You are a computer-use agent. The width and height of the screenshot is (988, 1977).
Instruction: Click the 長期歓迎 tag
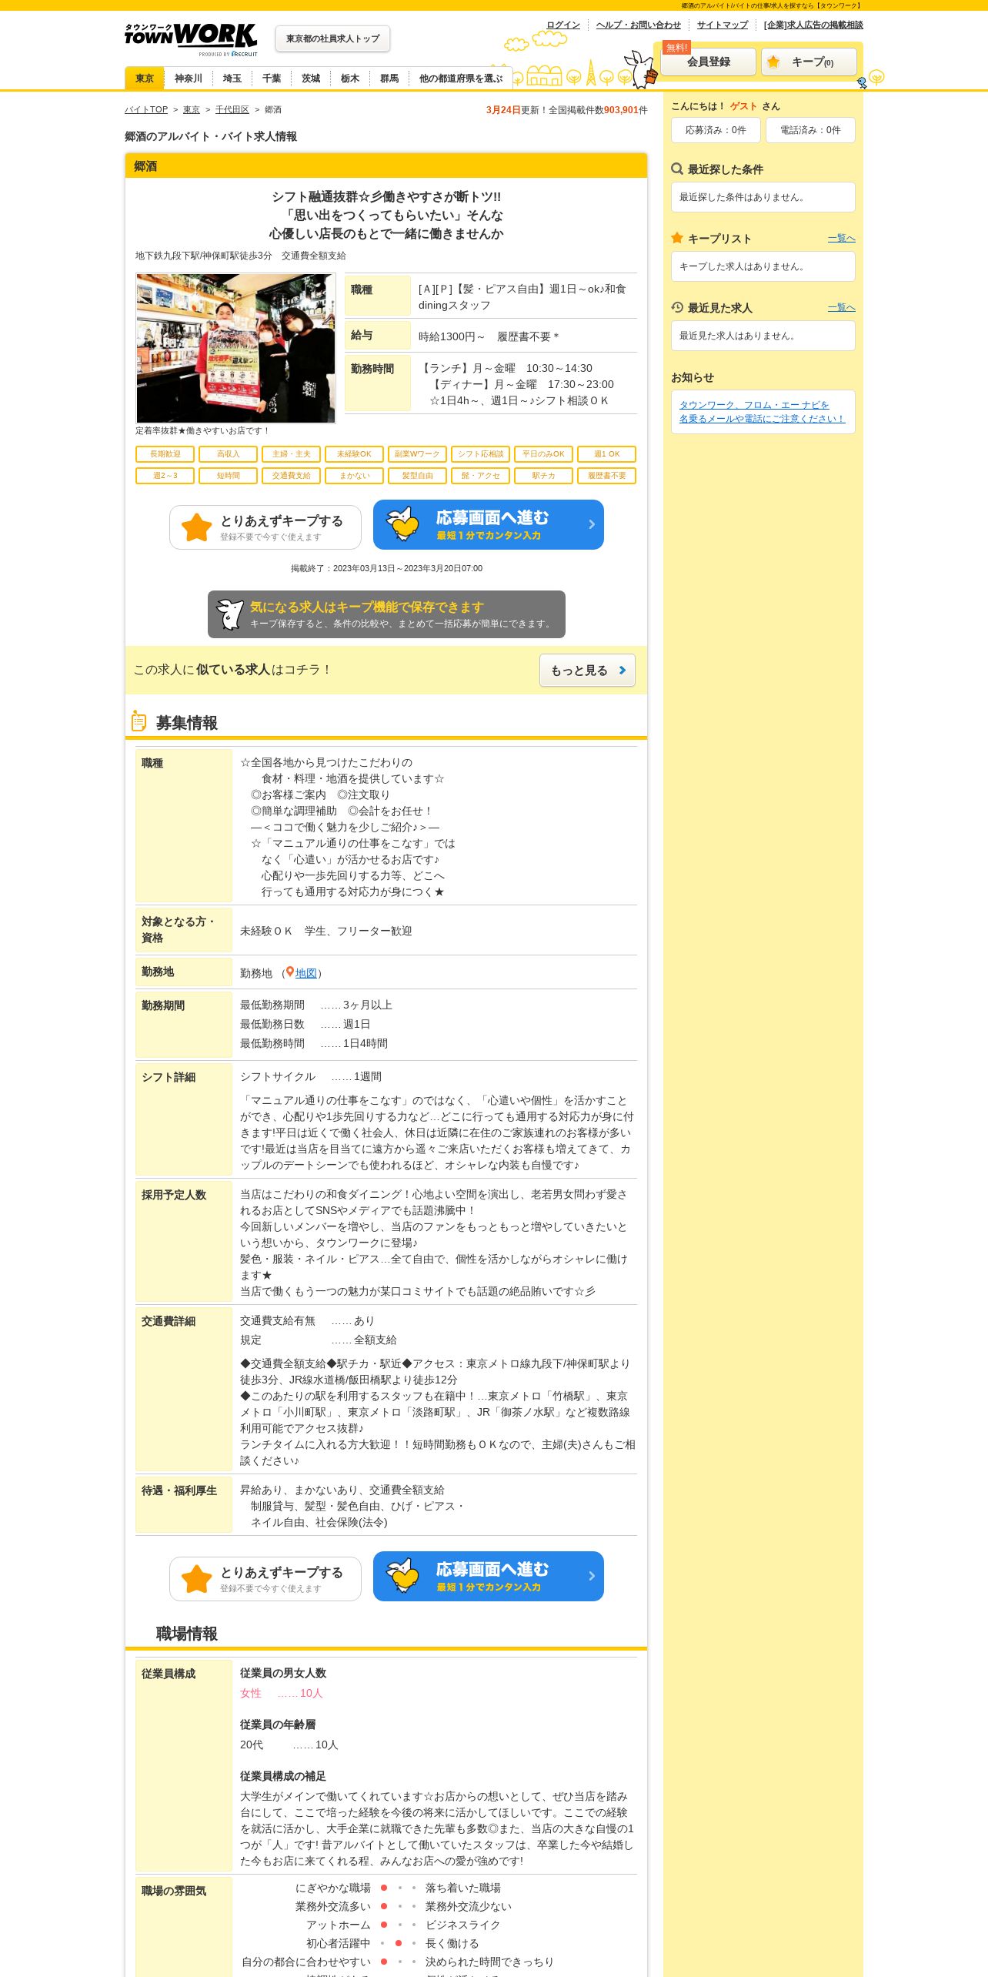(165, 454)
